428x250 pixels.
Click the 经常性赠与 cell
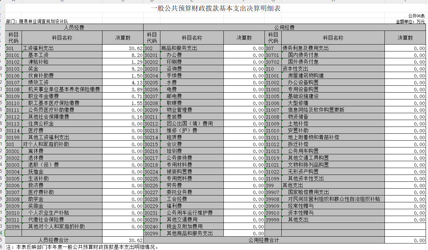333,206
